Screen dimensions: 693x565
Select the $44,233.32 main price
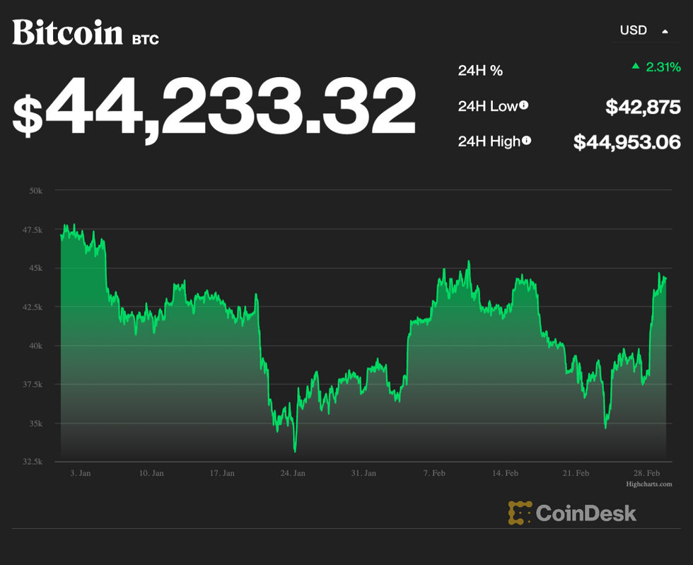click(214, 106)
